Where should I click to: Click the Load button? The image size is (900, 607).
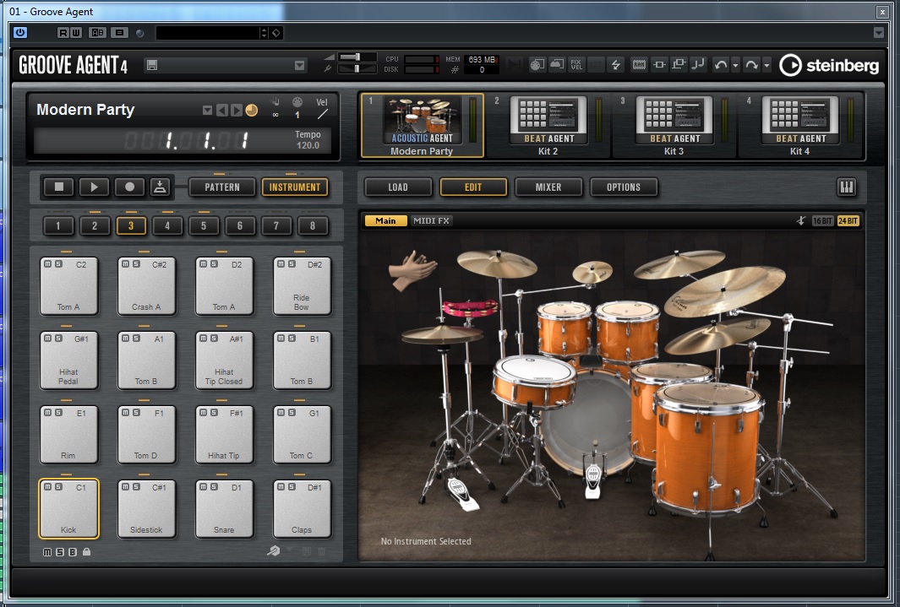(x=397, y=187)
